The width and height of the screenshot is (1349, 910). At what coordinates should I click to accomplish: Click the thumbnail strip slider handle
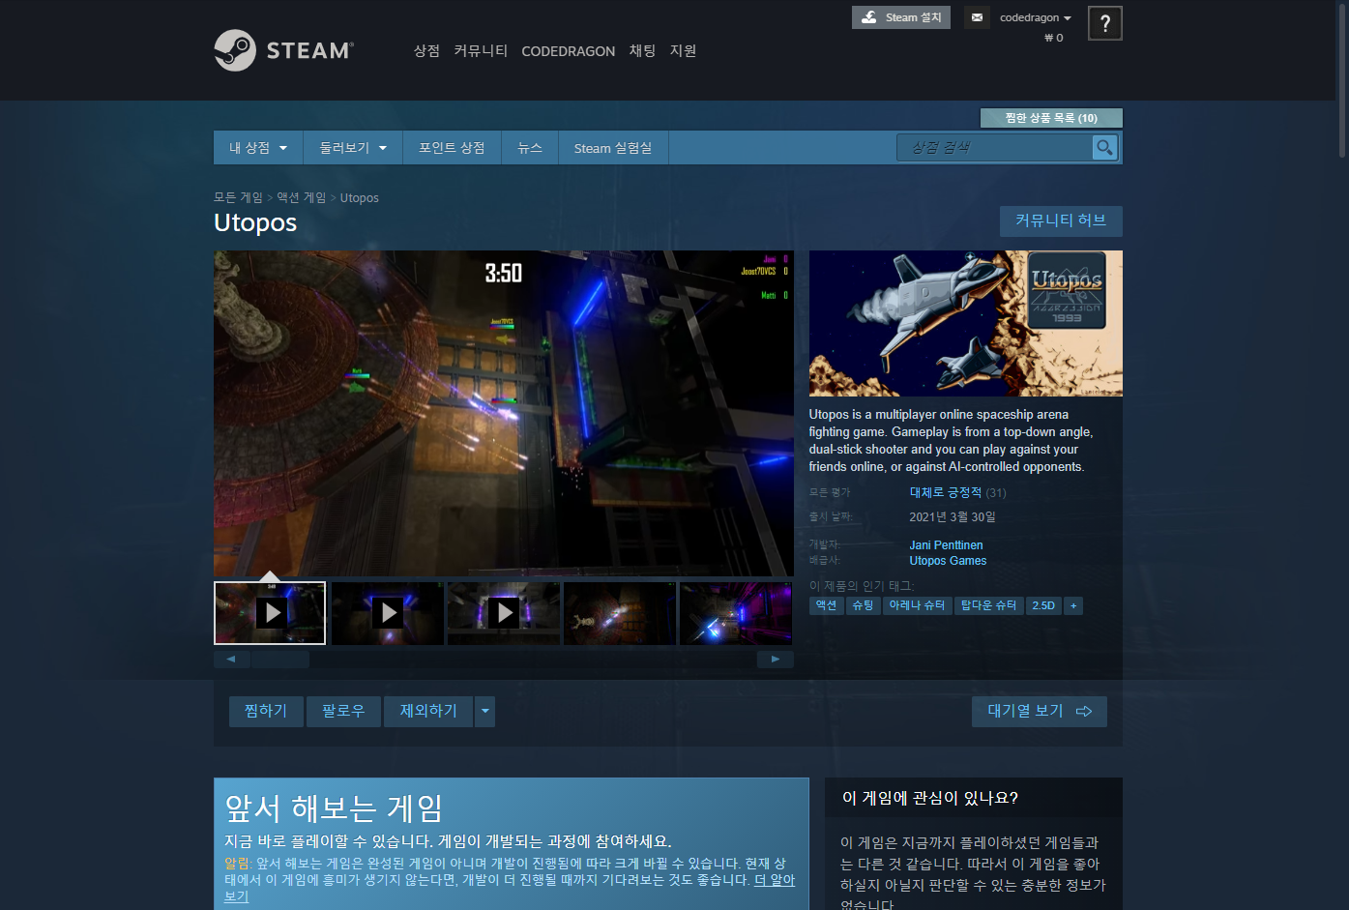pyautogui.click(x=280, y=660)
